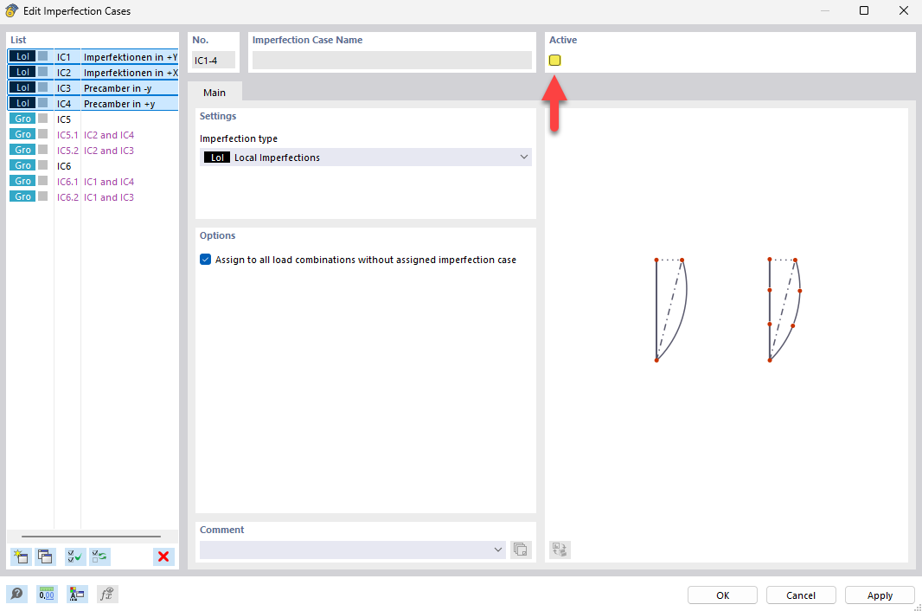Click the No. field showing IC1-4
The width and height of the screenshot is (922, 611).
(214, 60)
